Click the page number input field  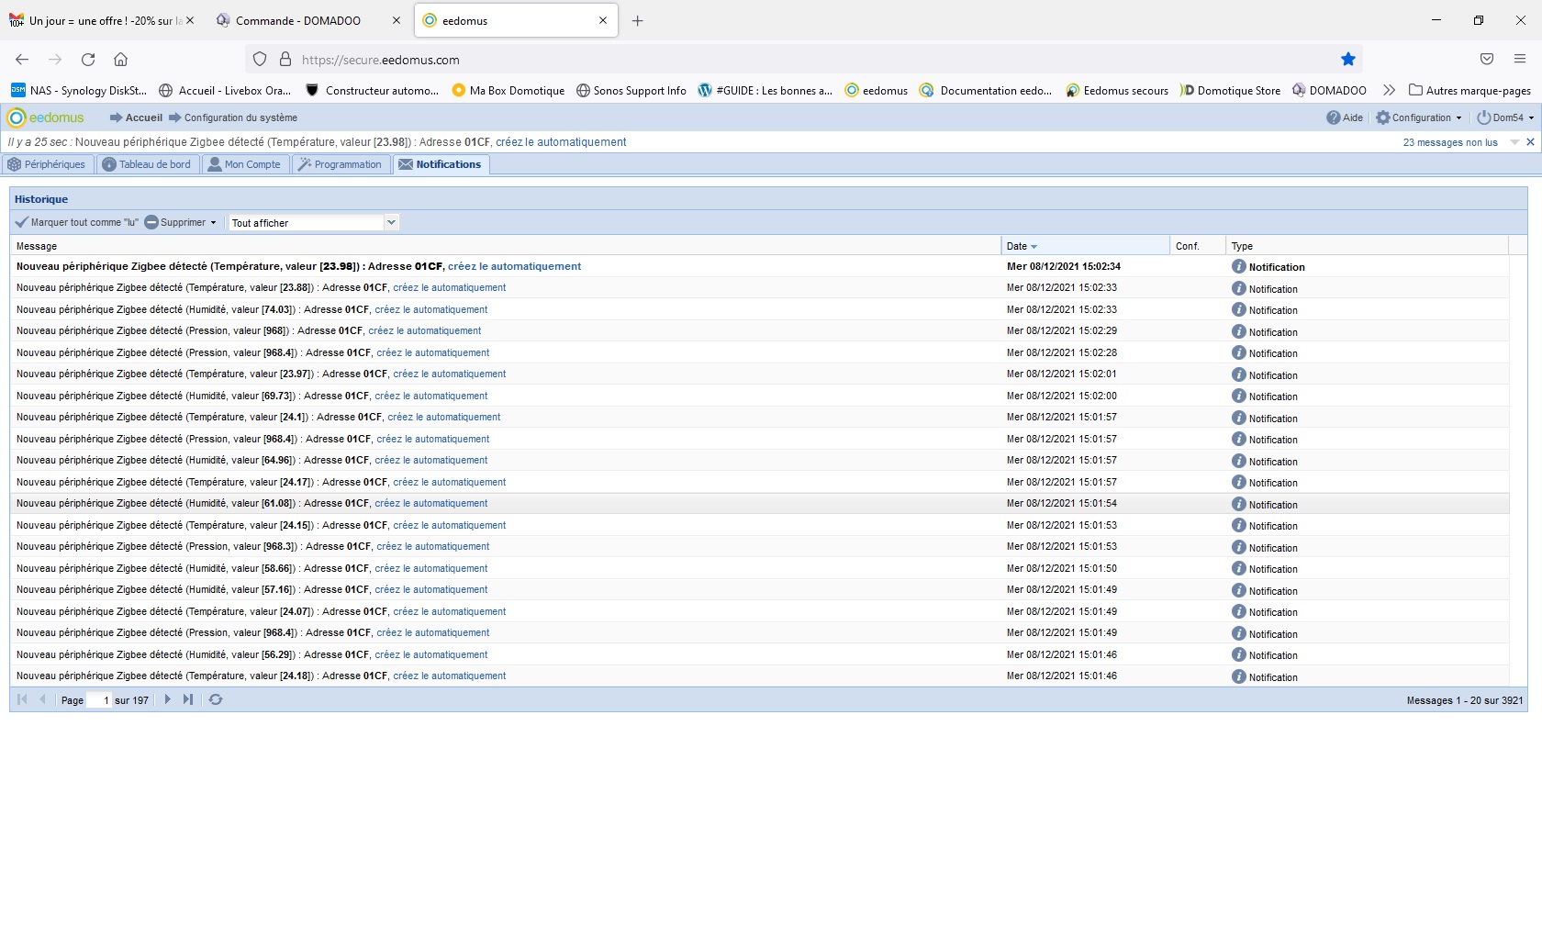(99, 700)
